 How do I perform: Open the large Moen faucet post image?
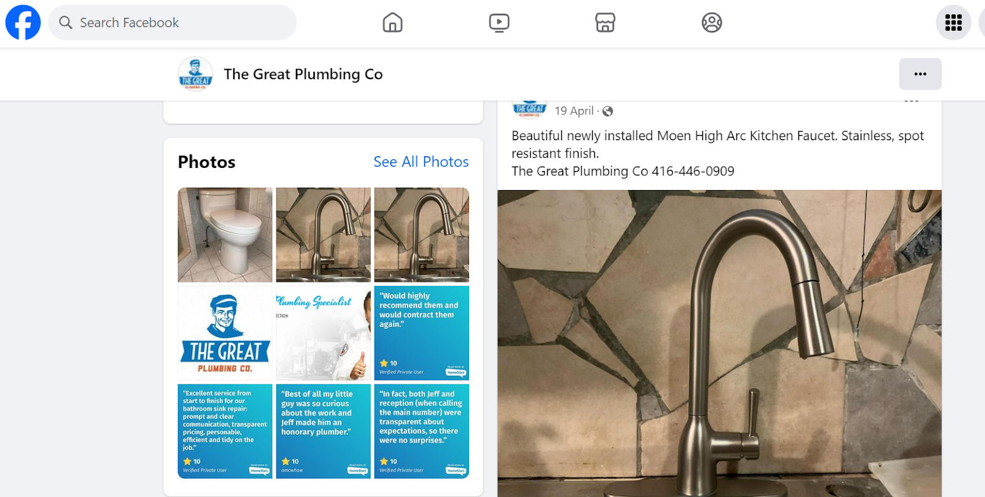720,343
